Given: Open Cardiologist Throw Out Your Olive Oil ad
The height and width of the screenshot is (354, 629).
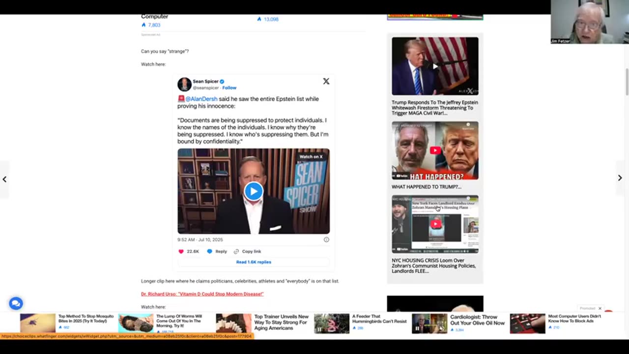Looking at the screenshot, I should tap(478, 320).
